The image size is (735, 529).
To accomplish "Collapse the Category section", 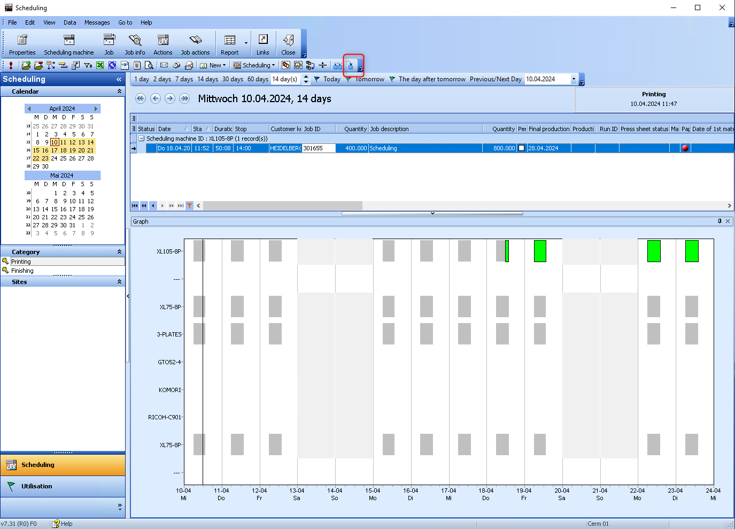I will (x=119, y=252).
